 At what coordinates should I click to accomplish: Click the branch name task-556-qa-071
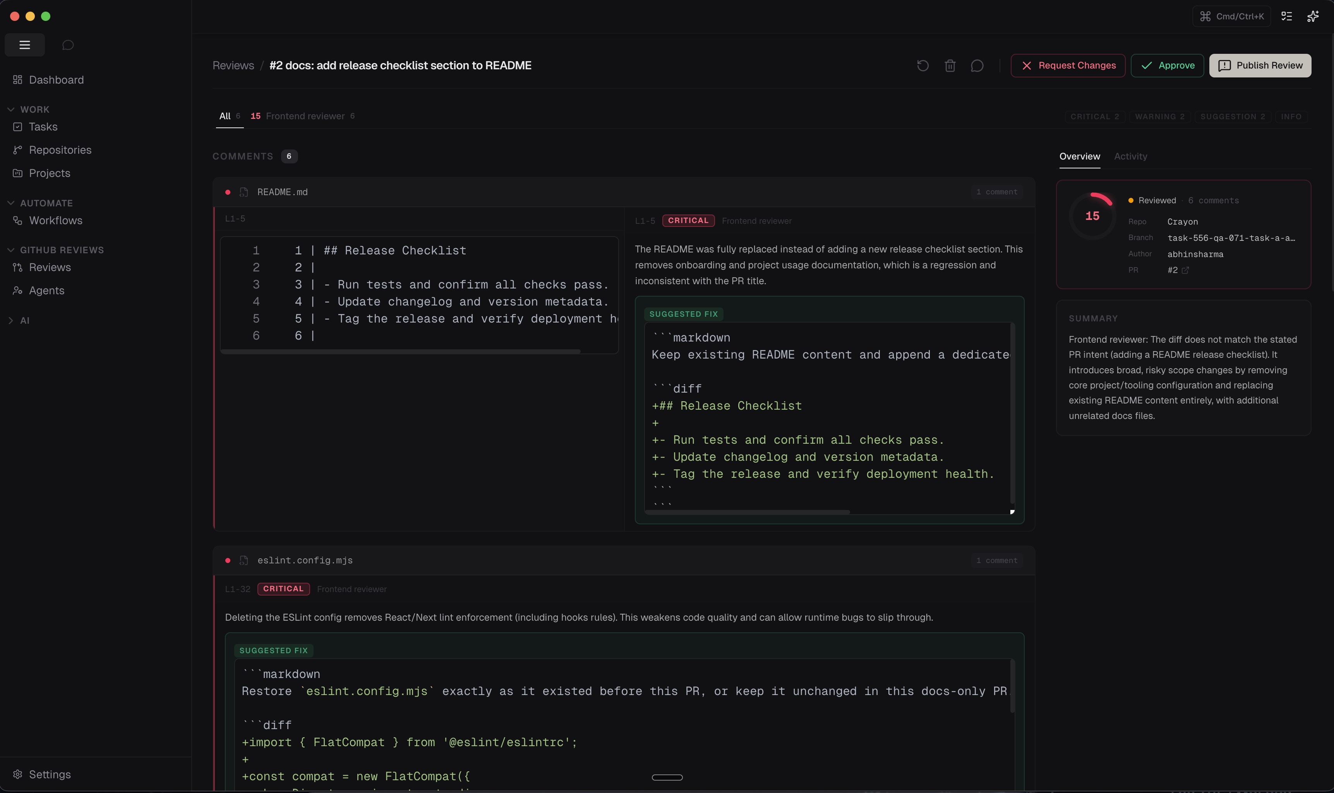click(1231, 239)
